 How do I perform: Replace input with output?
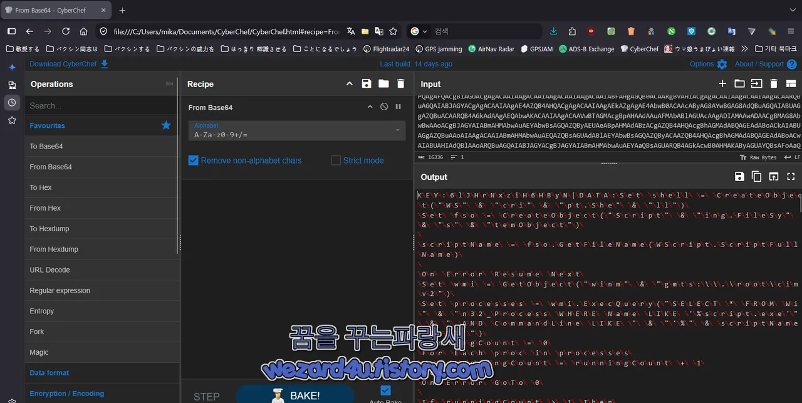(773, 177)
